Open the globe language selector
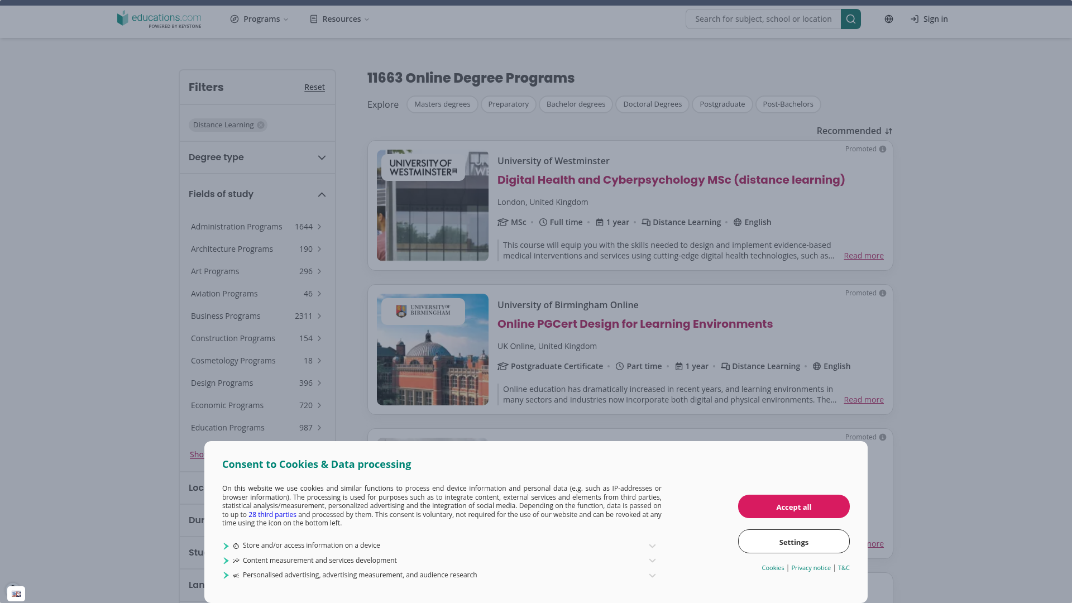 tap(889, 19)
